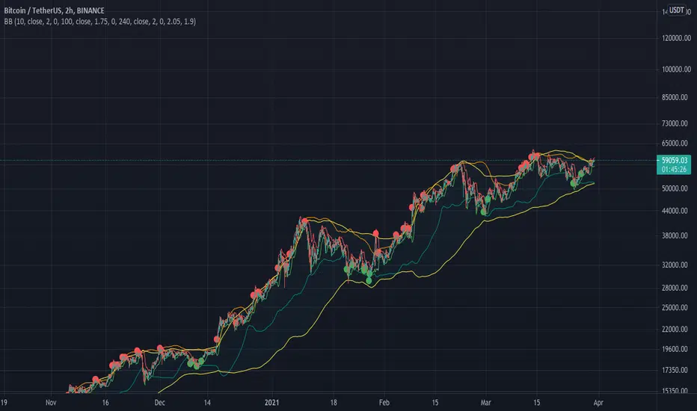Viewport: 697px width, 411px height.
Task: Open the USDT currency selector
Action: click(677, 10)
